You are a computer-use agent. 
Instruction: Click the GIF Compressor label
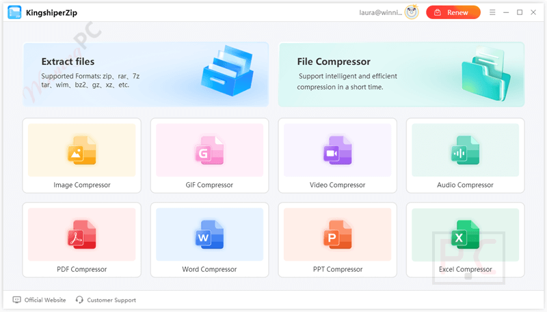[209, 185]
